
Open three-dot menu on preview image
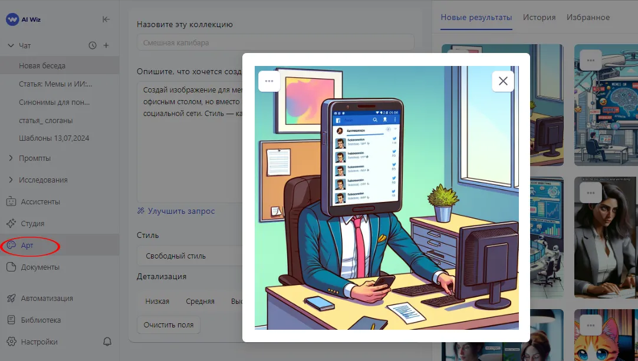coord(269,81)
